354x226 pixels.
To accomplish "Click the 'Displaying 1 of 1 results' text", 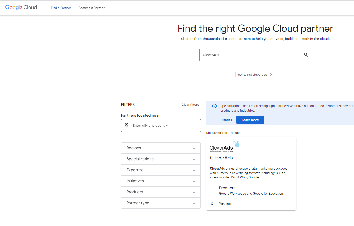I will tap(223, 133).
